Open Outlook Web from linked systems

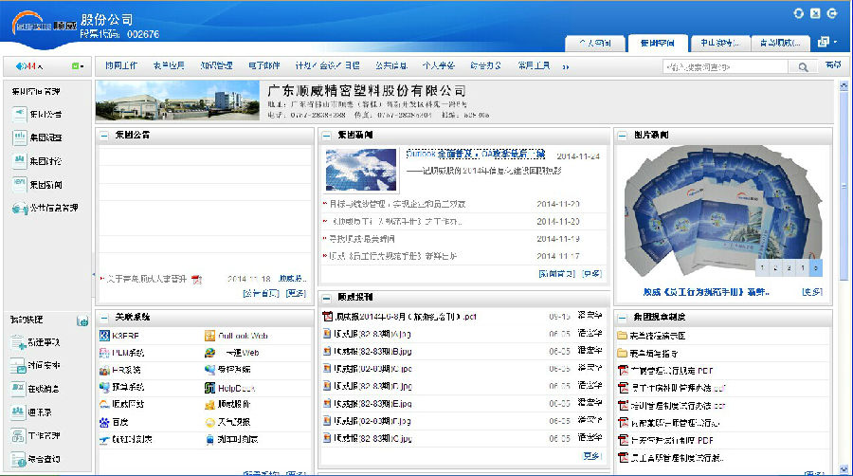click(210, 336)
